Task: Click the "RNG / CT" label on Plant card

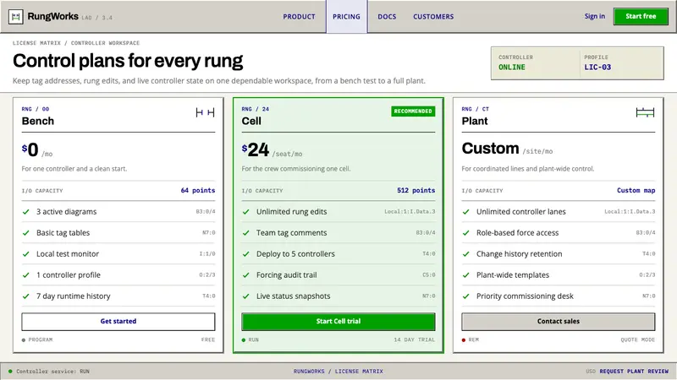Action: pyautogui.click(x=475, y=109)
